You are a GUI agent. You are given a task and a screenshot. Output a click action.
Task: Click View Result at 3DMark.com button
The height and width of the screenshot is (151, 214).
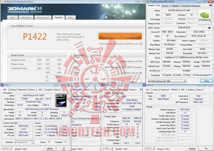pyautogui.click(x=120, y=36)
